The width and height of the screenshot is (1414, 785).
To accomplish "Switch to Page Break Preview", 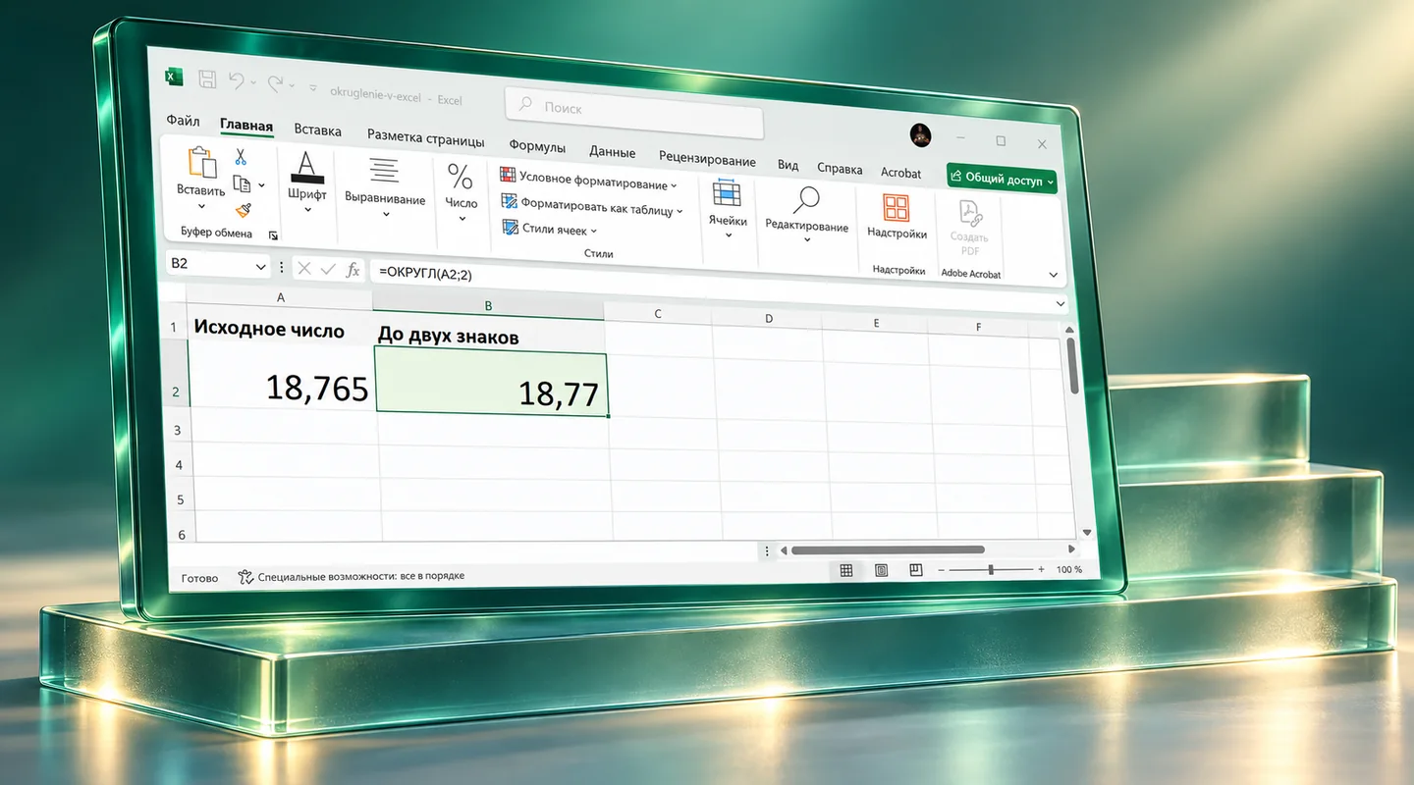I will point(915,570).
